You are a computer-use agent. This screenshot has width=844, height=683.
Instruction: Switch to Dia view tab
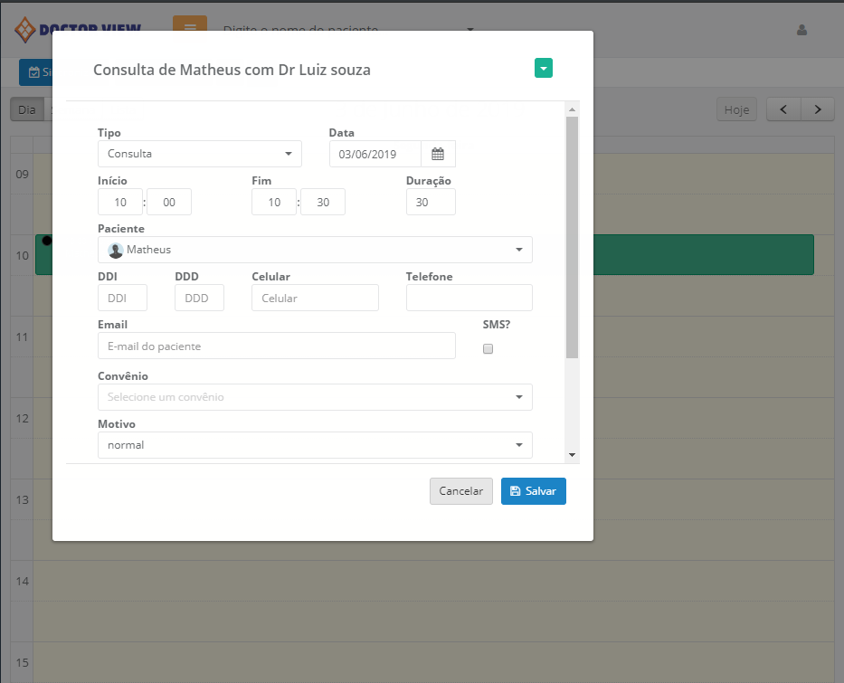(x=27, y=109)
